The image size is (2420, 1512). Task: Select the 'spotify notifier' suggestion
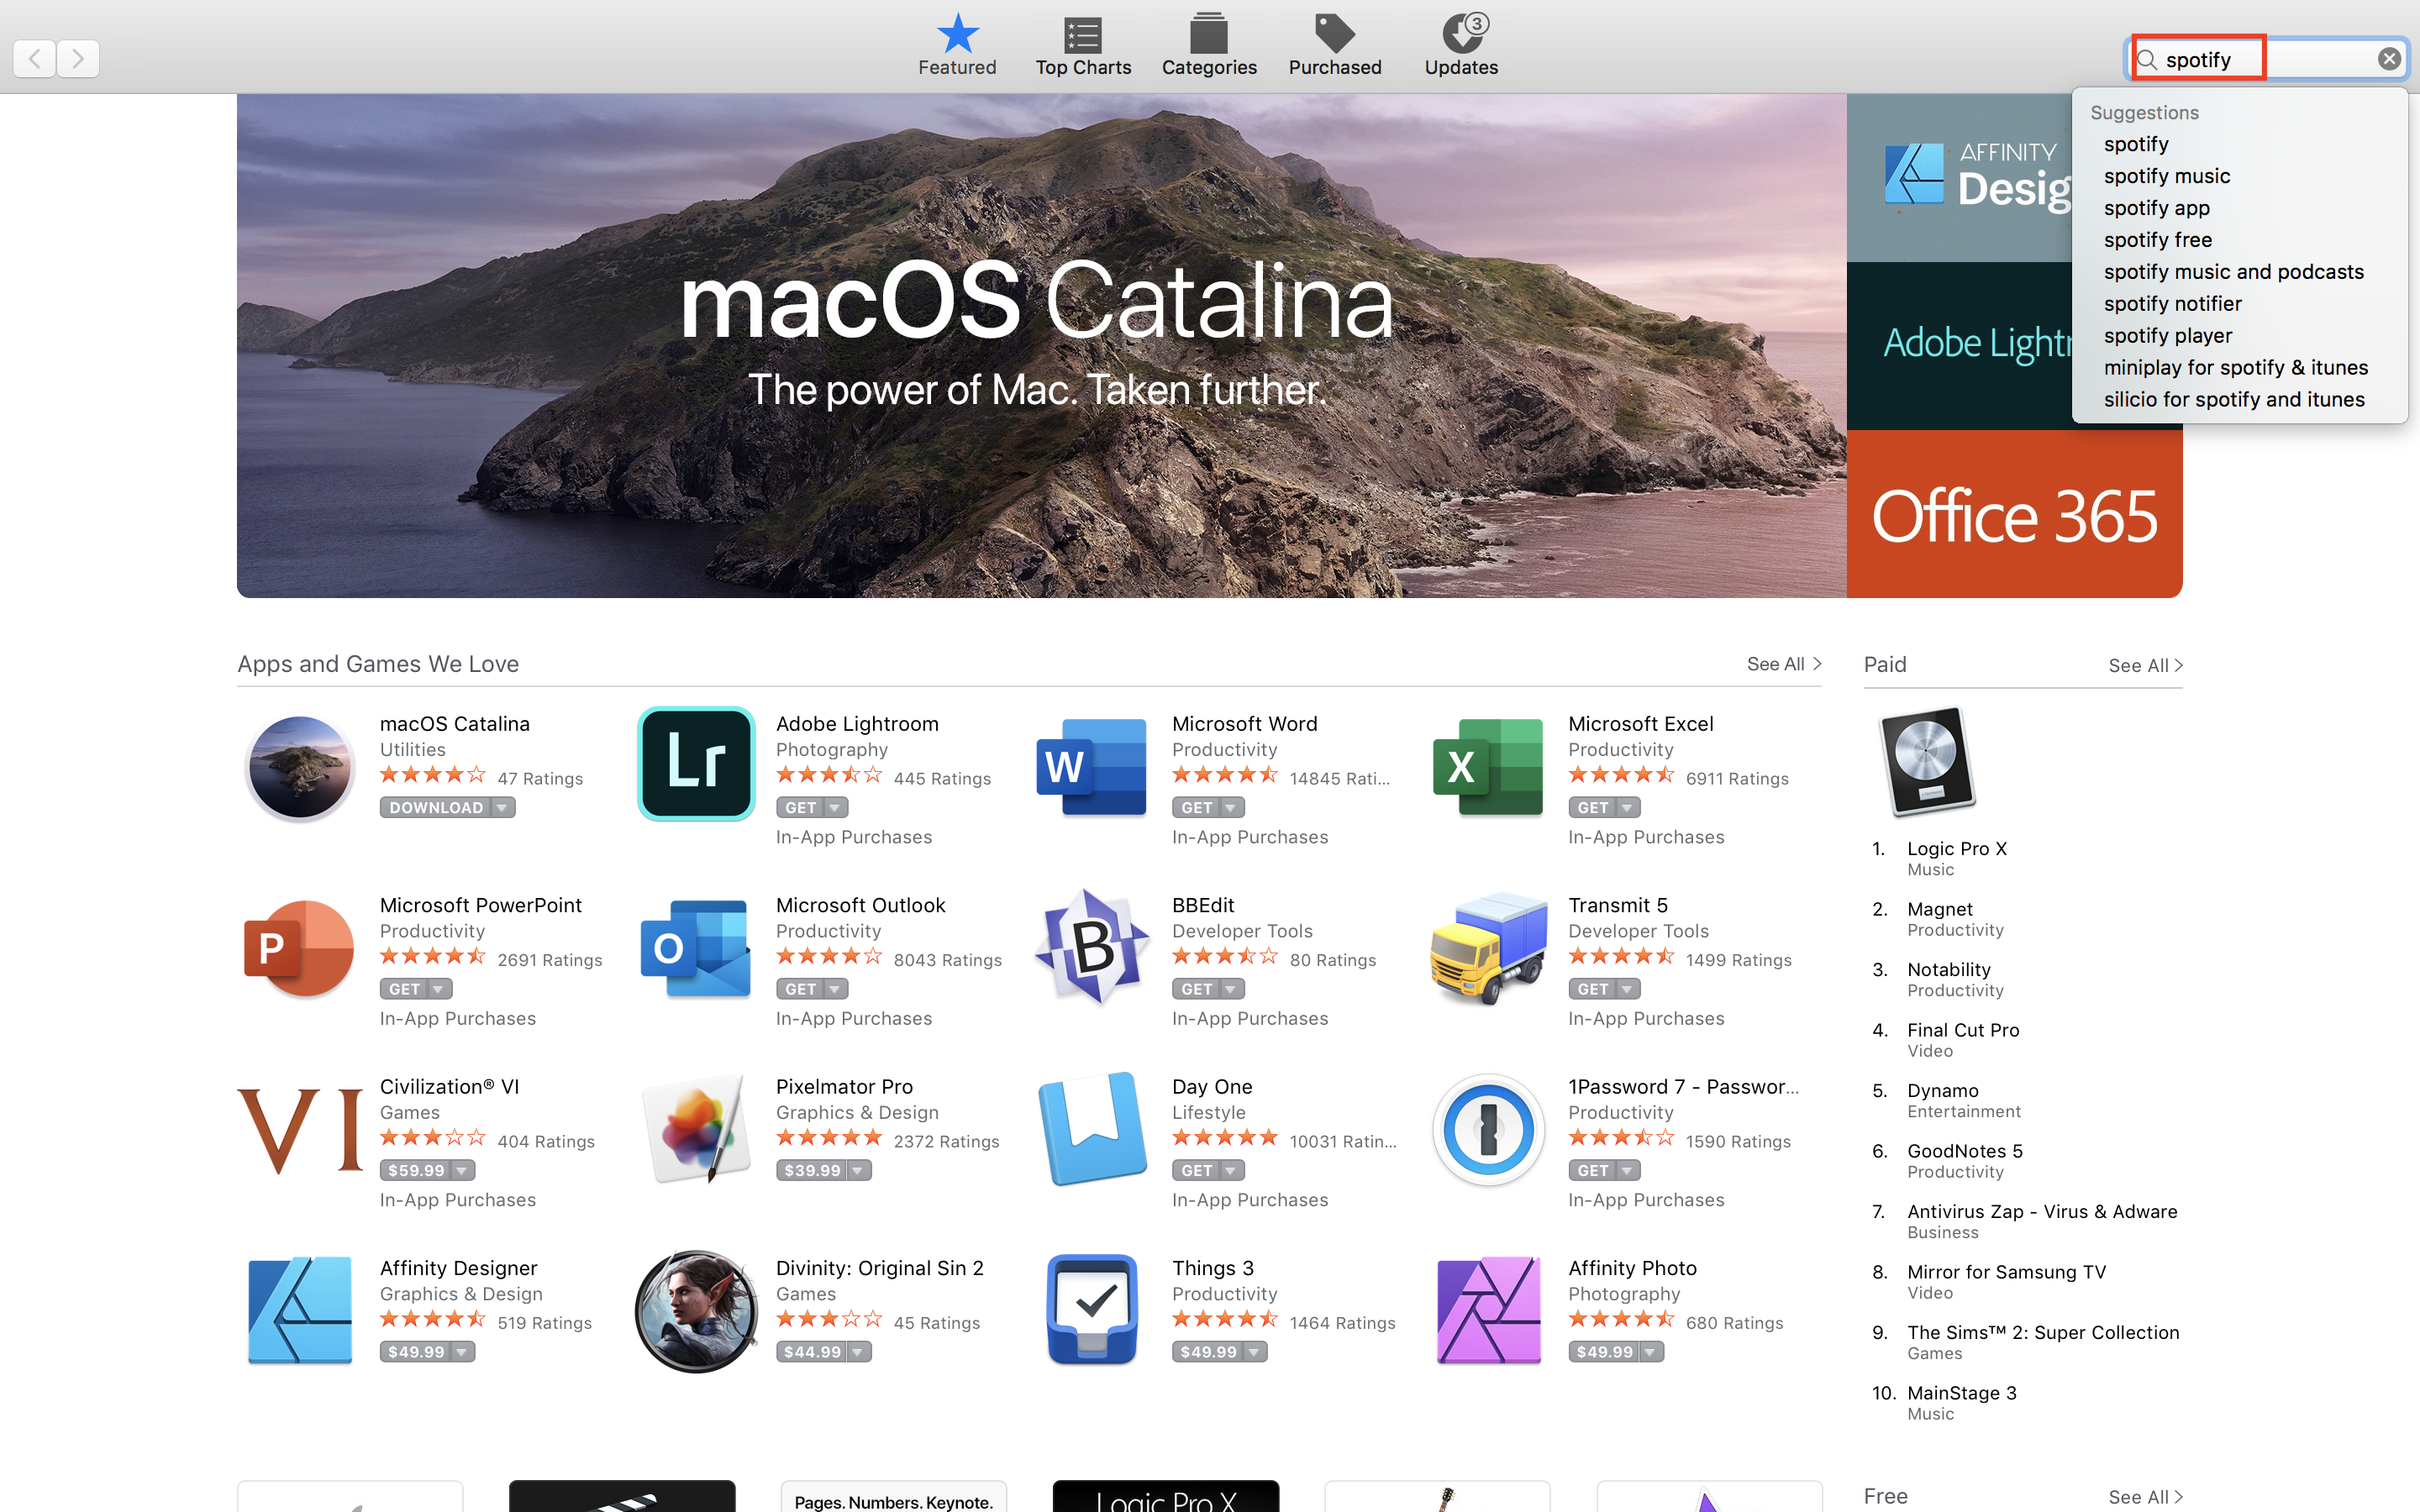pyautogui.click(x=2172, y=304)
